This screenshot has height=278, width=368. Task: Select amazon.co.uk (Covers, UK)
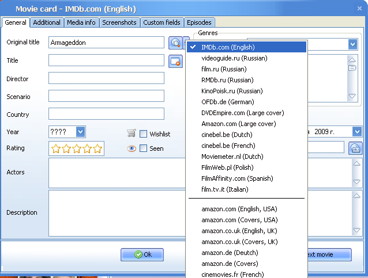[246, 242]
